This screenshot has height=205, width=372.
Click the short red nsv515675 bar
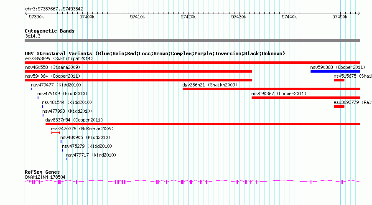pos(339,80)
